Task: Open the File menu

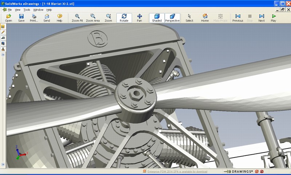Action: point(10,10)
